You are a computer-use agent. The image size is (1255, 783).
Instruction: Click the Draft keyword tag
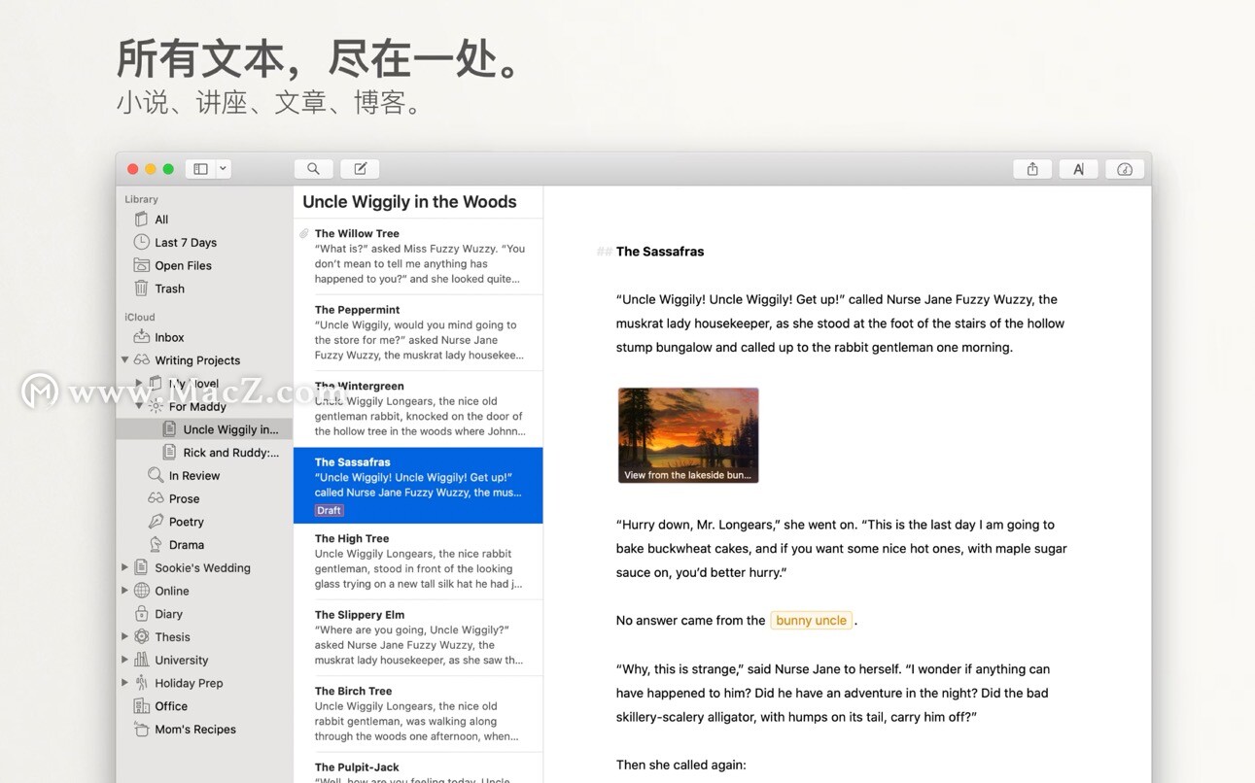(x=329, y=510)
